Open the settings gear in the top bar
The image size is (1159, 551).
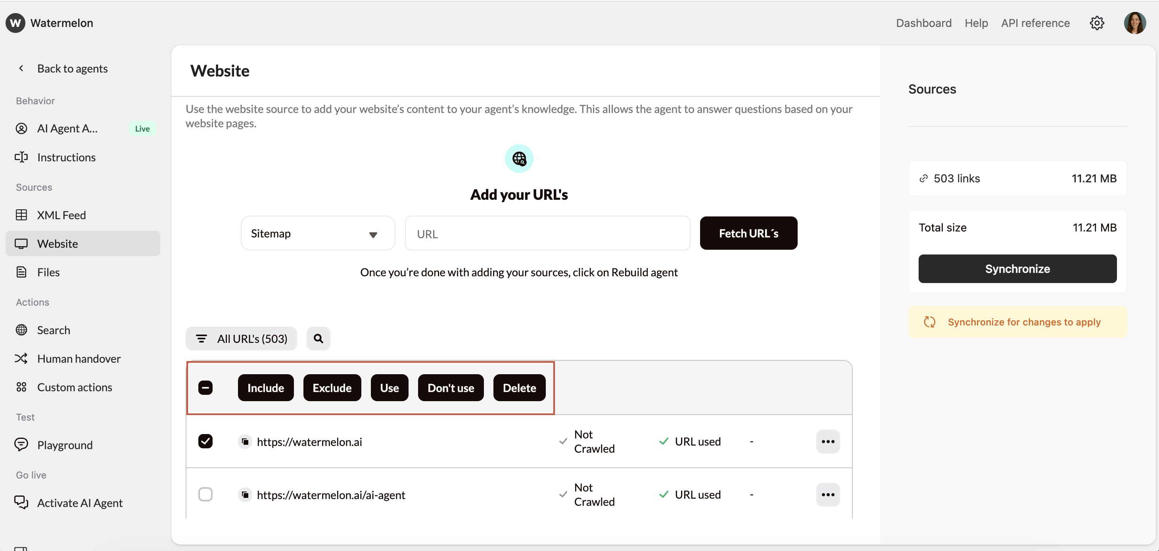coord(1097,23)
